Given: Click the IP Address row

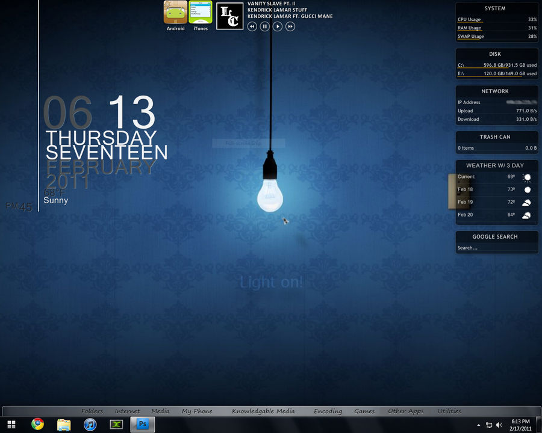Looking at the screenshot, I should 497,102.
